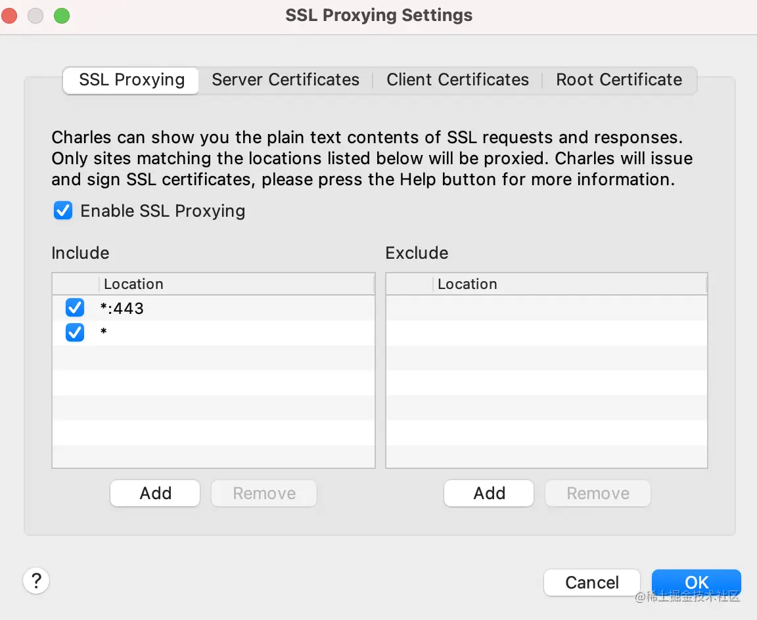Click the green zoom window button
757x620 pixels.
[x=61, y=16]
